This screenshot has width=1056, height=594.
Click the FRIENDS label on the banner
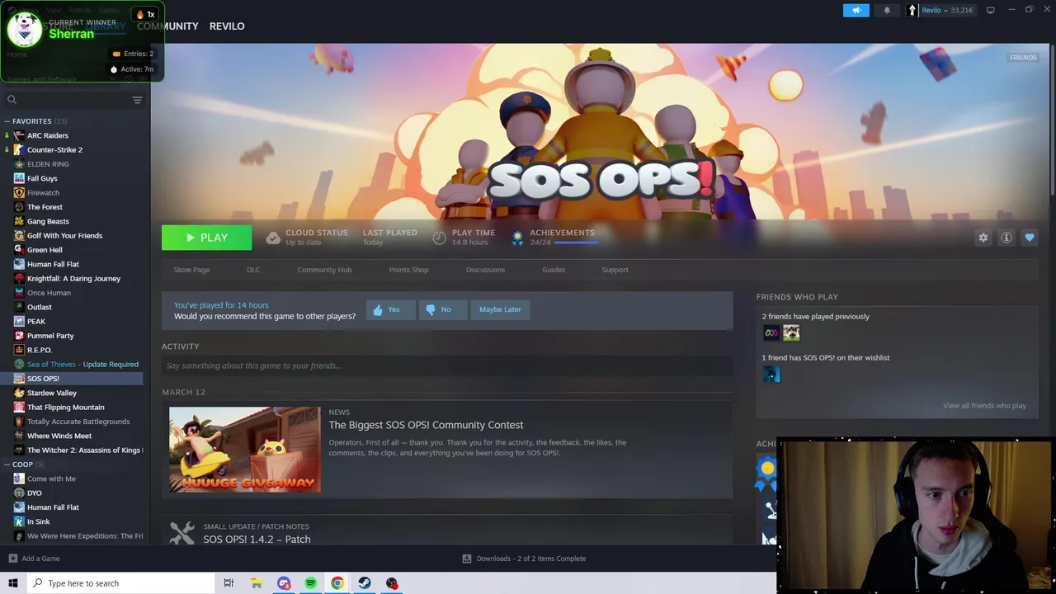1023,58
